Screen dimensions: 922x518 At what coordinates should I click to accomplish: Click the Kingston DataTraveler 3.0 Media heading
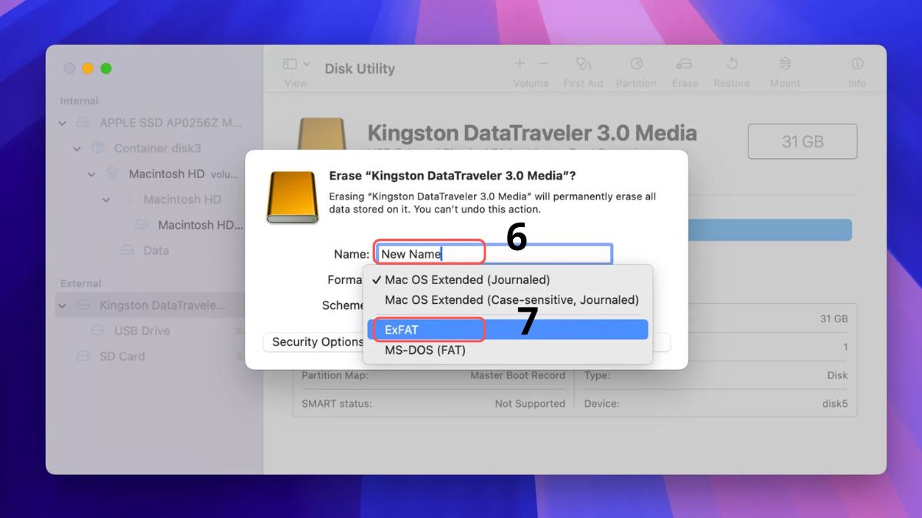click(x=532, y=133)
